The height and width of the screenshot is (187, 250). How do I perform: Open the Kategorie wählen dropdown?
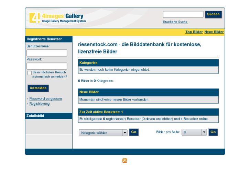pyautogui.click(x=103, y=133)
